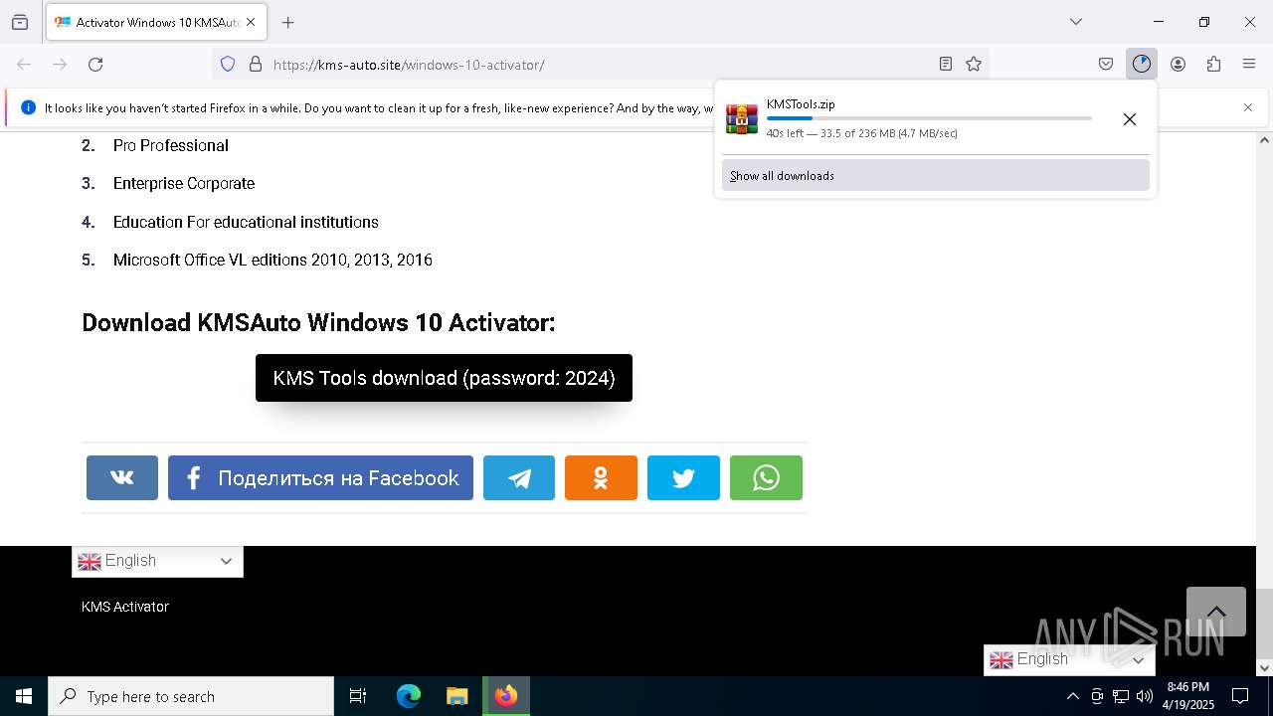Go back one page

tap(24, 65)
